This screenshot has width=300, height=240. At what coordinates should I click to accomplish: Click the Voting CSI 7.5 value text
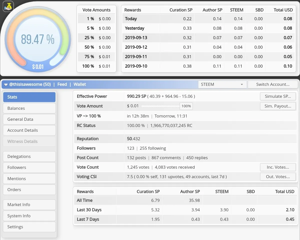coord(177,177)
